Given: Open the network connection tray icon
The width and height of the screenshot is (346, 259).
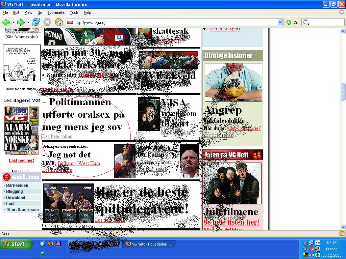Looking at the screenshot, I should click(x=311, y=243).
